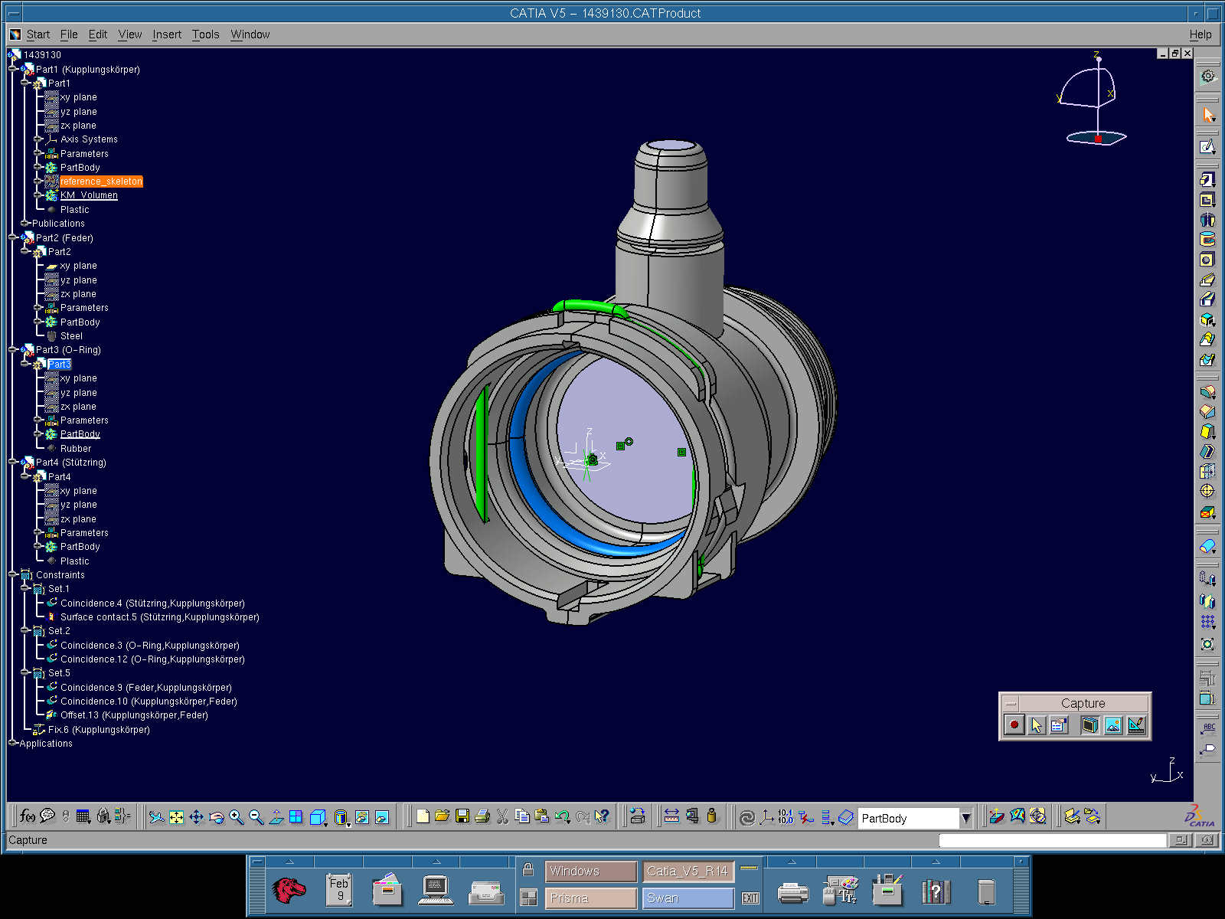Open the trash can icon in panel

987,891
